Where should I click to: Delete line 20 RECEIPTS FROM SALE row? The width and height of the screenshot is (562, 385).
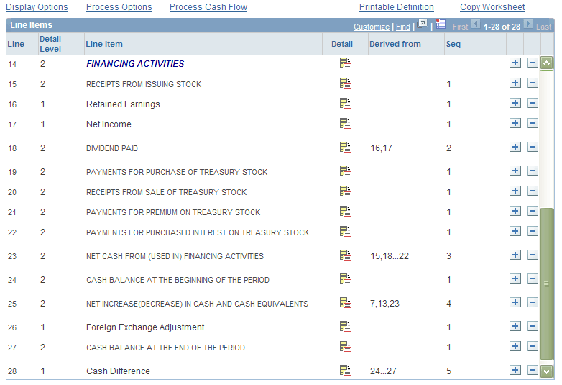533,191
